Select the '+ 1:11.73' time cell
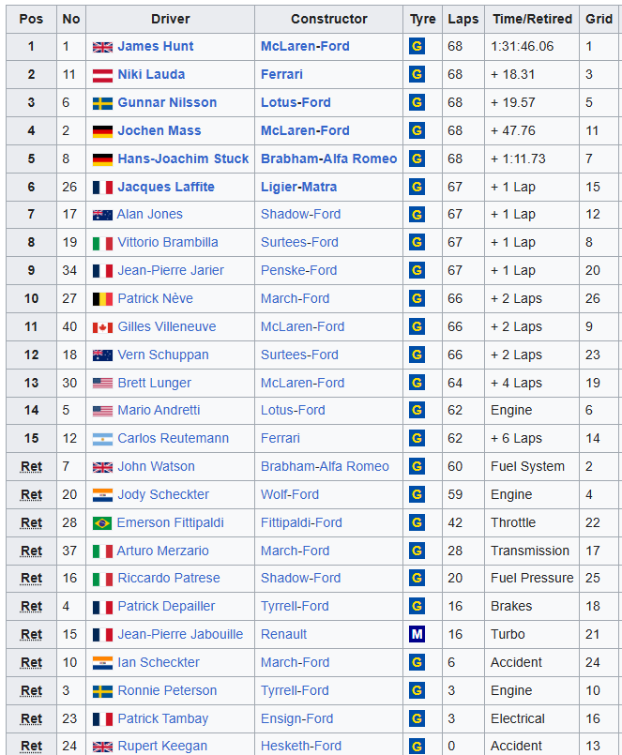This screenshot has height=755, width=622. pyautogui.click(x=519, y=159)
